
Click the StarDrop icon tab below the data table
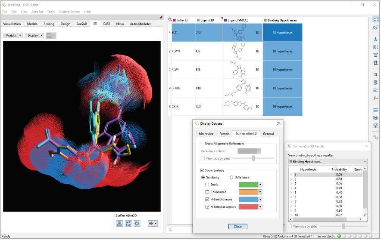coord(171,229)
